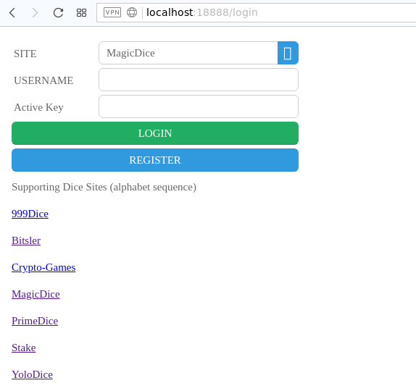Click the blue REGISTER button

pos(155,160)
